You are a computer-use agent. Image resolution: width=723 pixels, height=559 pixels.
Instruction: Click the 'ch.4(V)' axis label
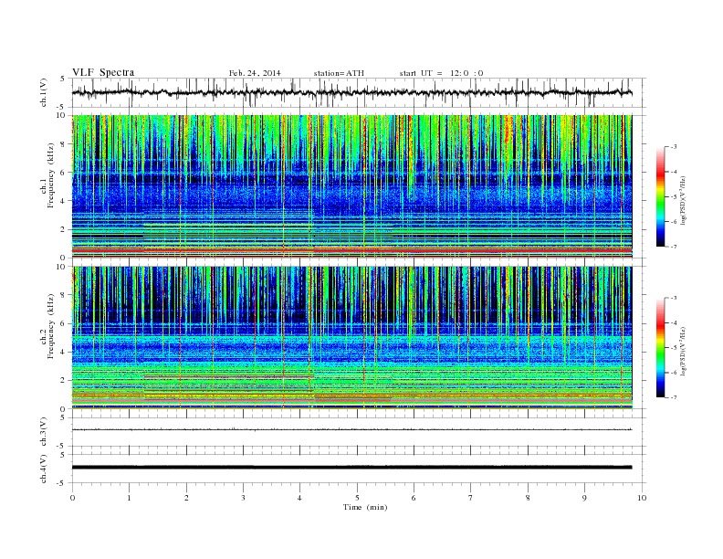[x=44, y=469]
